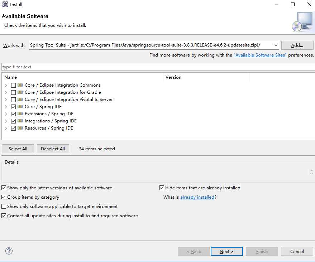Click the type filter text field
The height and width of the screenshot is (262, 315).
(x=158, y=67)
